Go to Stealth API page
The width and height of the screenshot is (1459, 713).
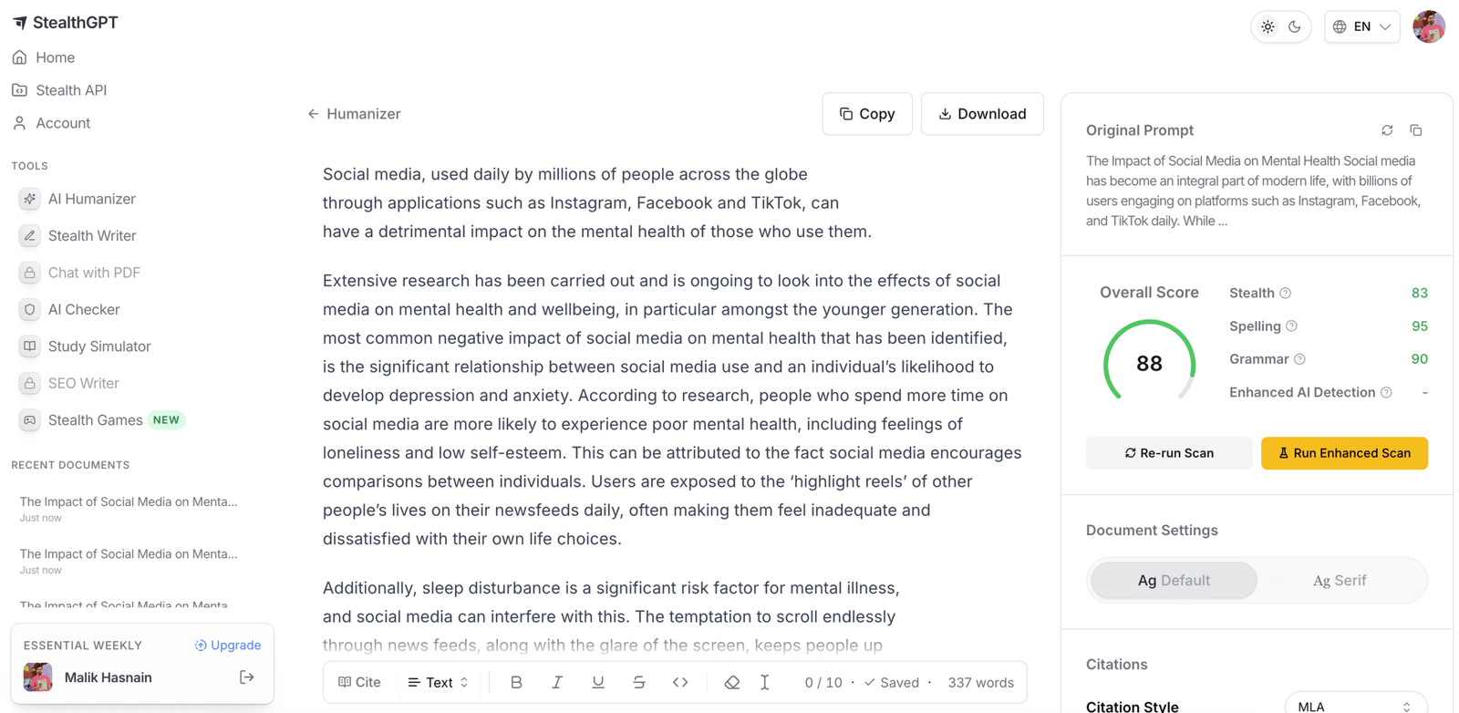click(x=71, y=89)
